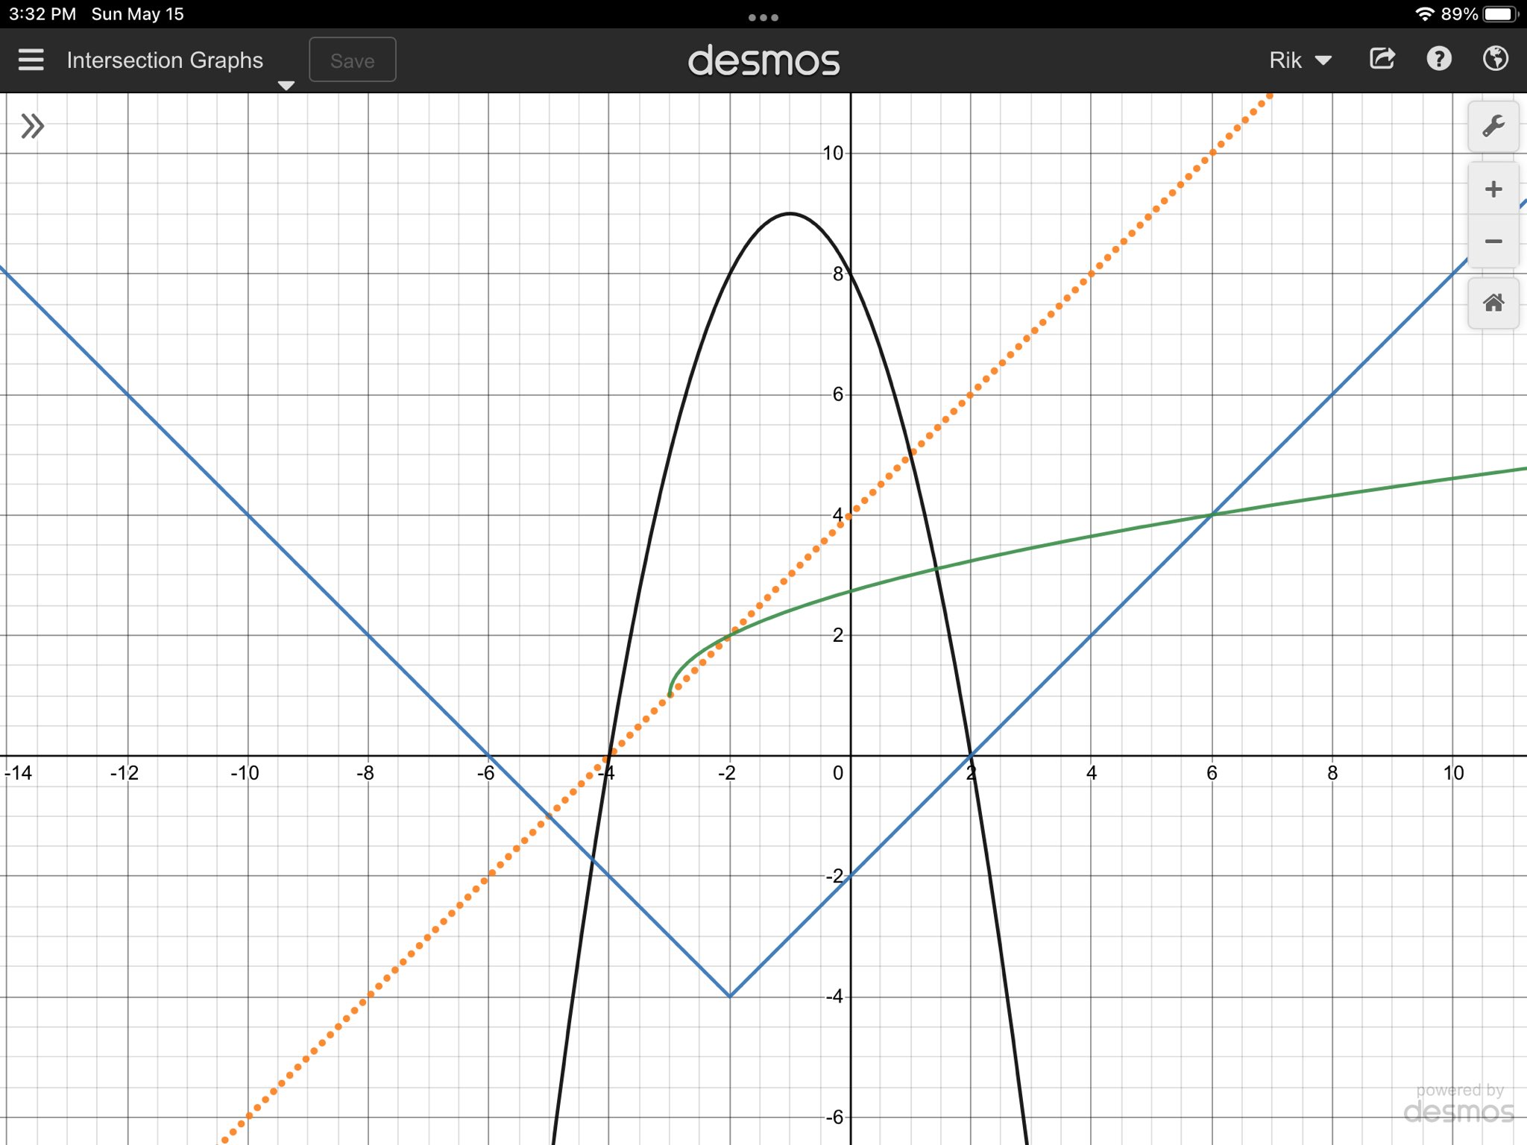Image resolution: width=1527 pixels, height=1145 pixels.
Task: Click the center desmos logo
Action: tap(763, 61)
